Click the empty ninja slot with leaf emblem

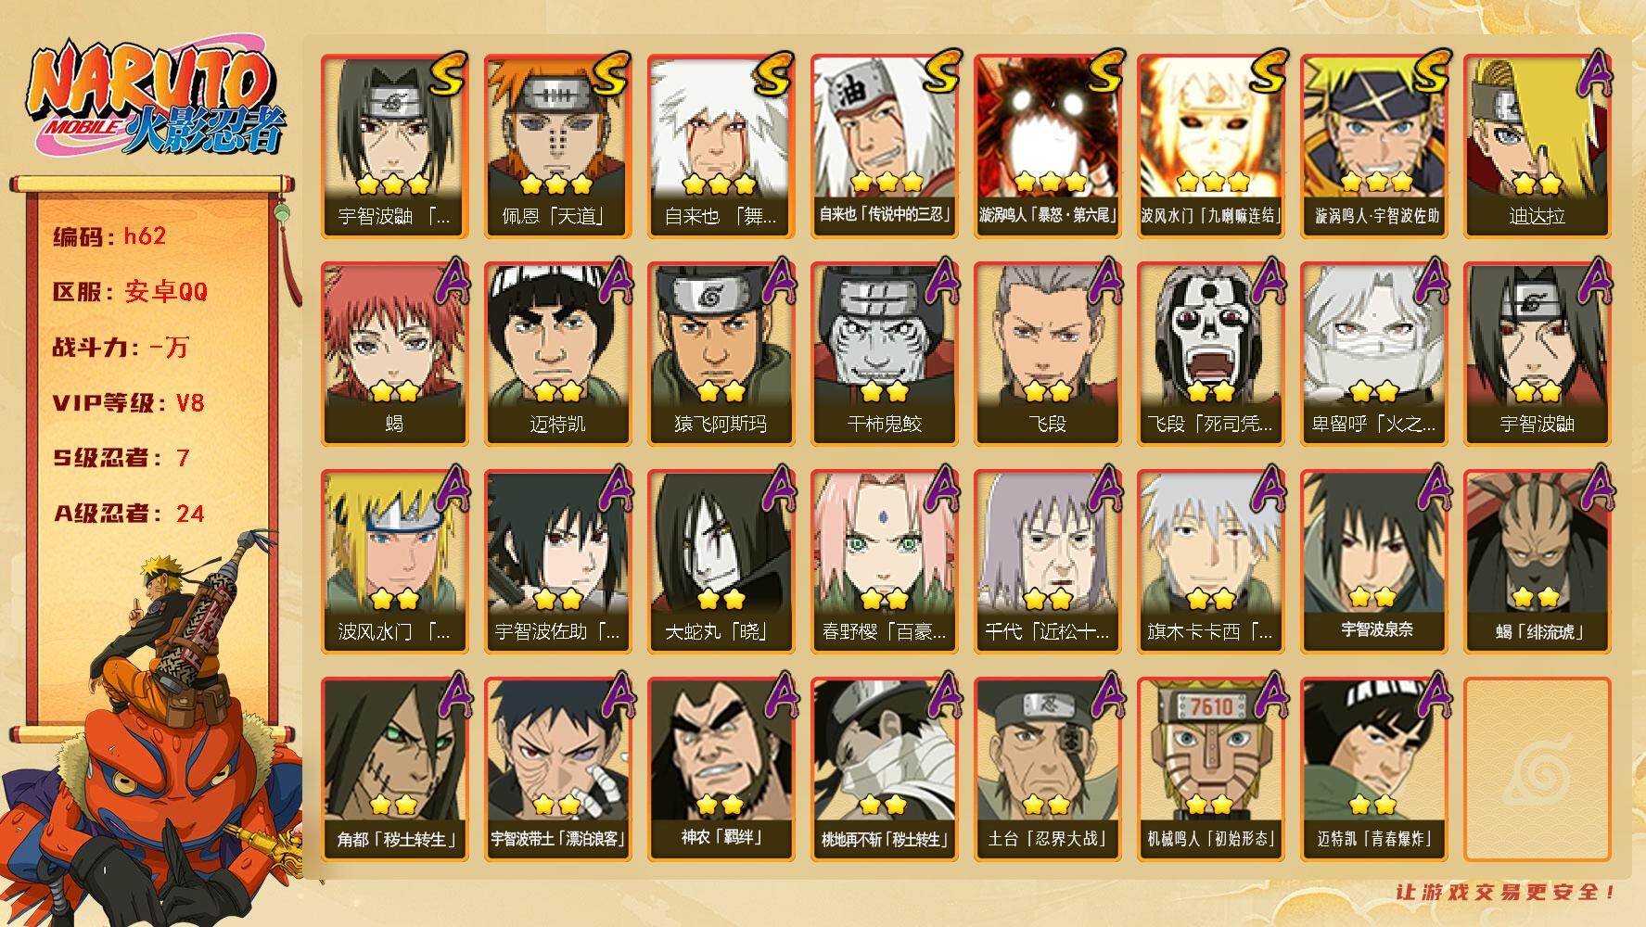point(1537,769)
